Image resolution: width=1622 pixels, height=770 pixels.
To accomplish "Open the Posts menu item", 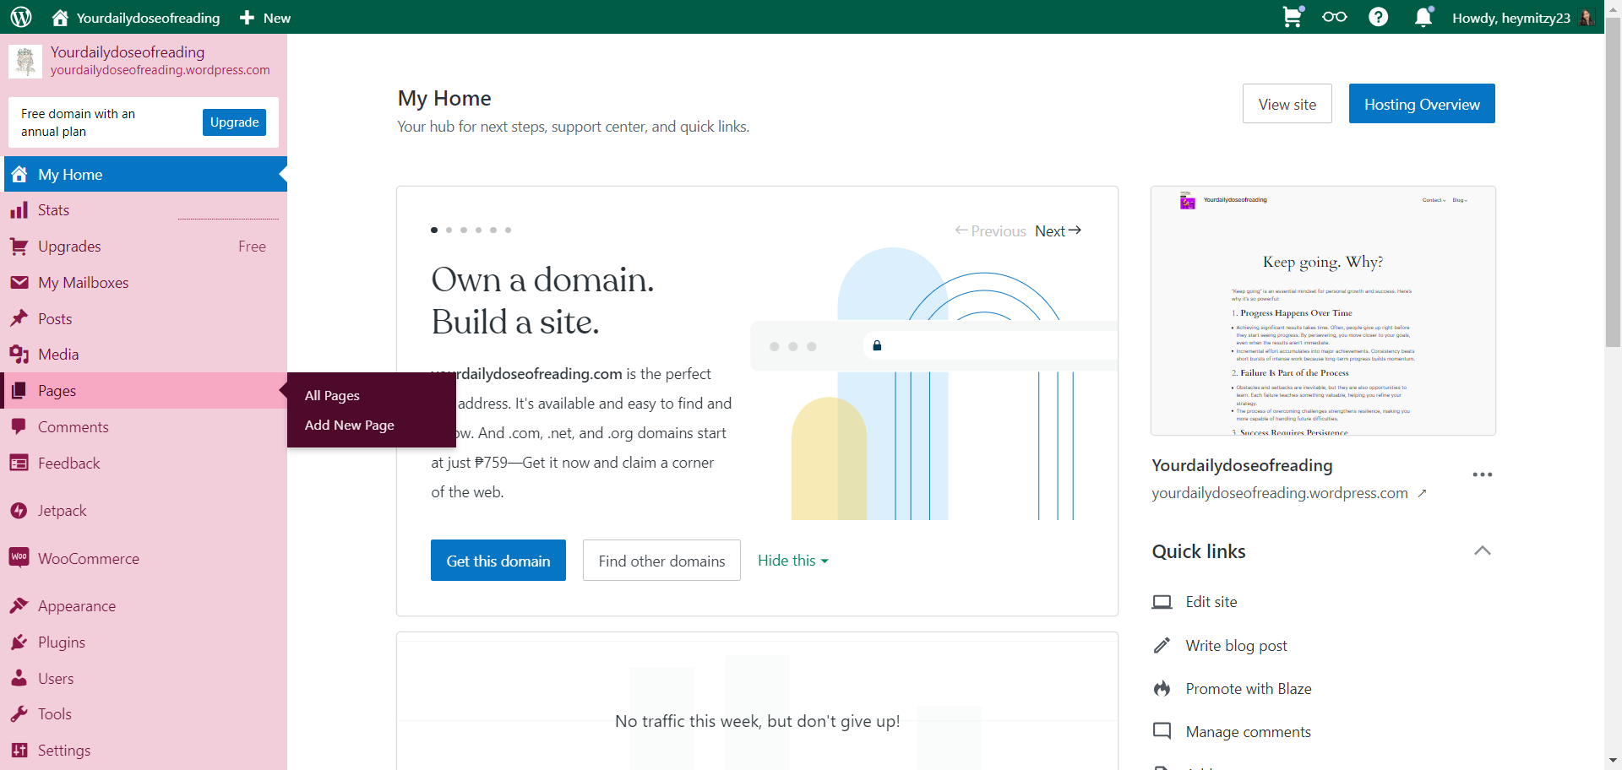I will point(145,319).
